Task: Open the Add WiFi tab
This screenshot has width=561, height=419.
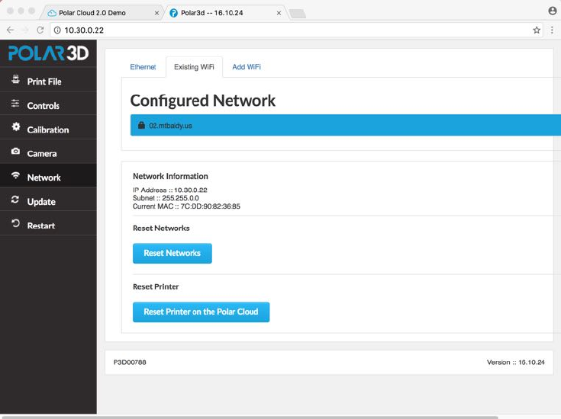Action: coord(247,67)
